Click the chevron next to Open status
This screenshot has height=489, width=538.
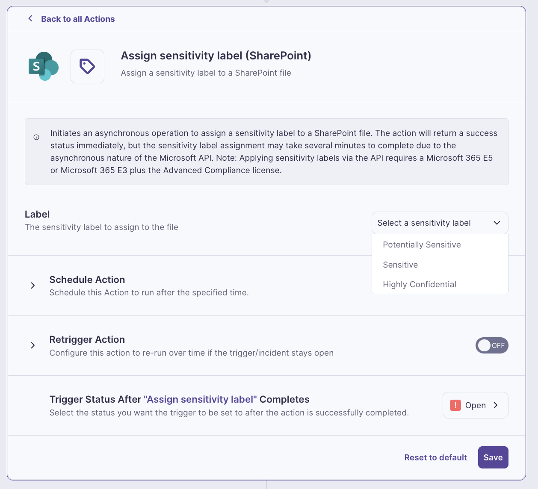point(496,405)
